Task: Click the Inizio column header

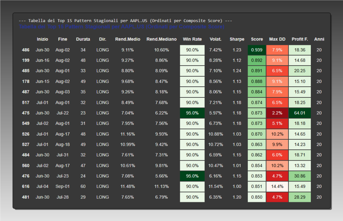Action: (42, 39)
